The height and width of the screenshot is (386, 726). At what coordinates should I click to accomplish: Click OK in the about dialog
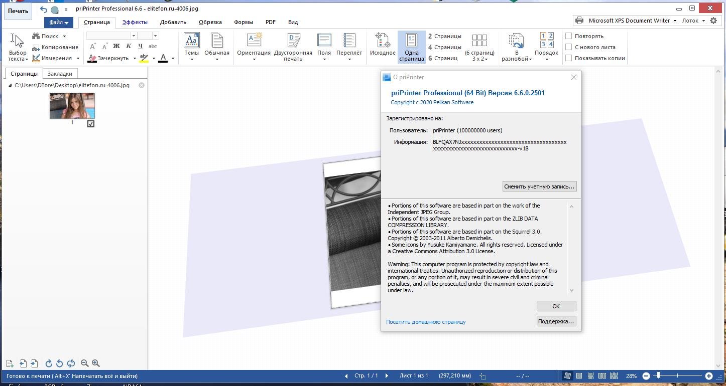[556, 306]
